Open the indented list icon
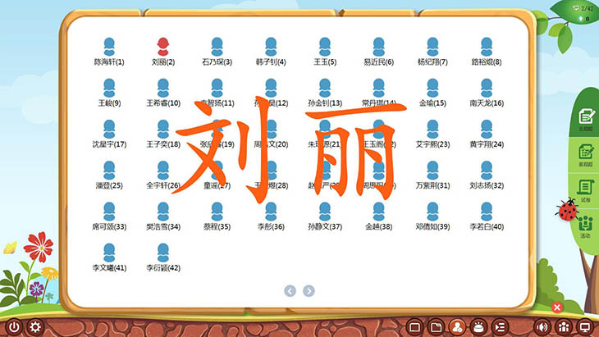Viewport: 599px width, 337px height. (500, 327)
